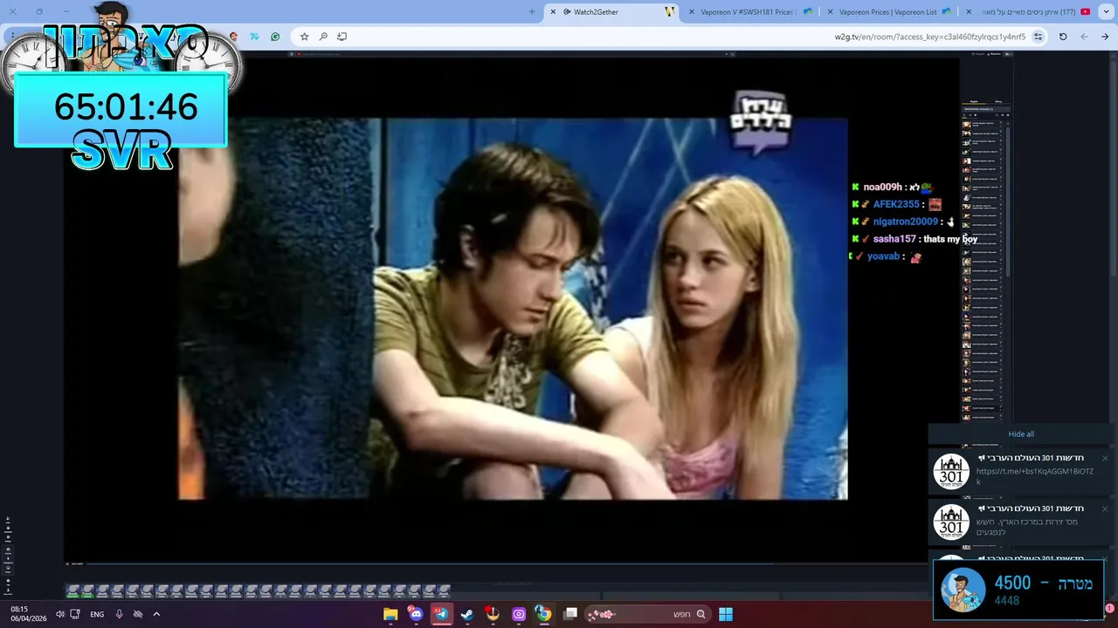The image size is (1118, 628).
Task: Open Telegram from the taskbar
Action: pos(441,614)
